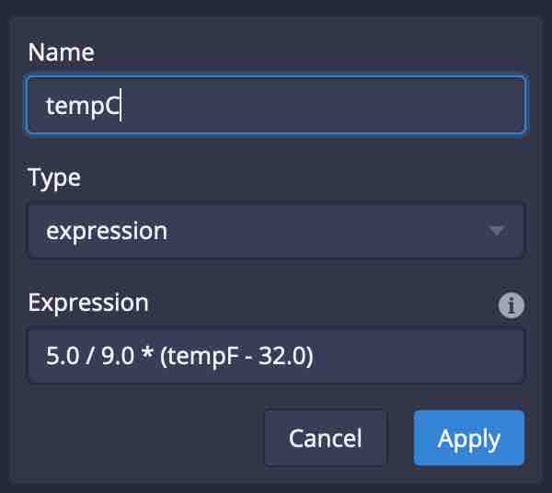Open info tooltip beside Expression label

point(512,305)
